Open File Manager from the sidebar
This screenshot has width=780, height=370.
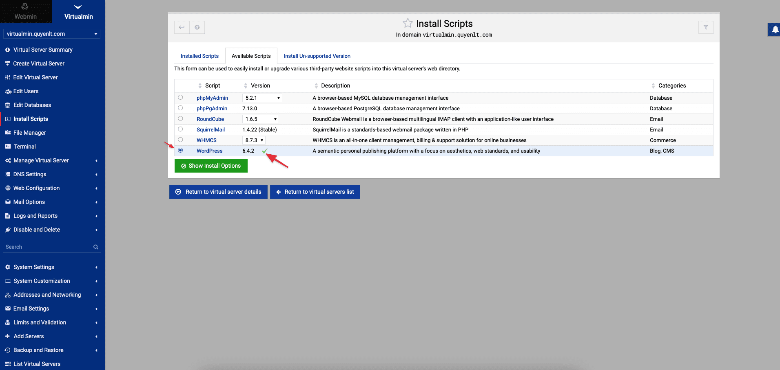click(29, 133)
